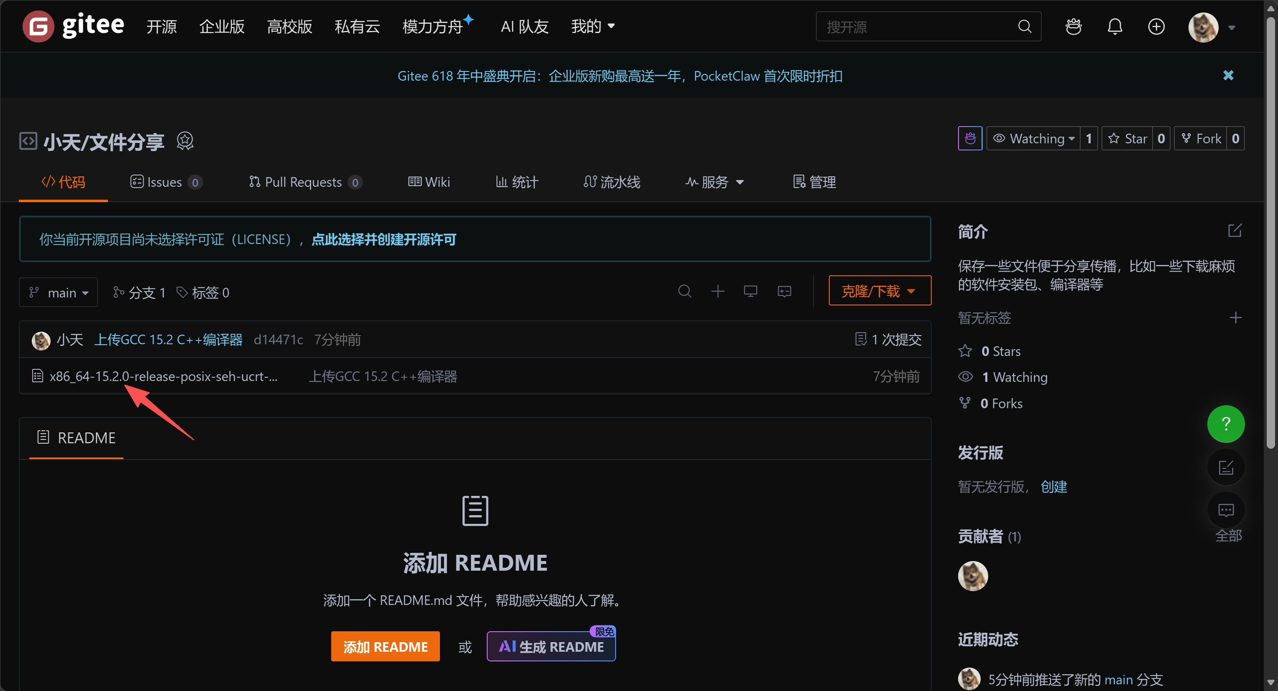This screenshot has width=1278, height=691.
Task: Click the main branch link in 近期动态
Action: point(1118,680)
